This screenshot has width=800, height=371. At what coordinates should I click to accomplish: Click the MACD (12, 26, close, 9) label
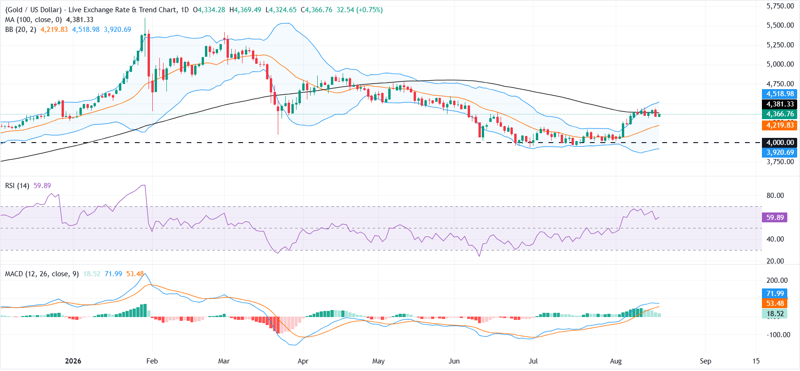pyautogui.click(x=42, y=274)
